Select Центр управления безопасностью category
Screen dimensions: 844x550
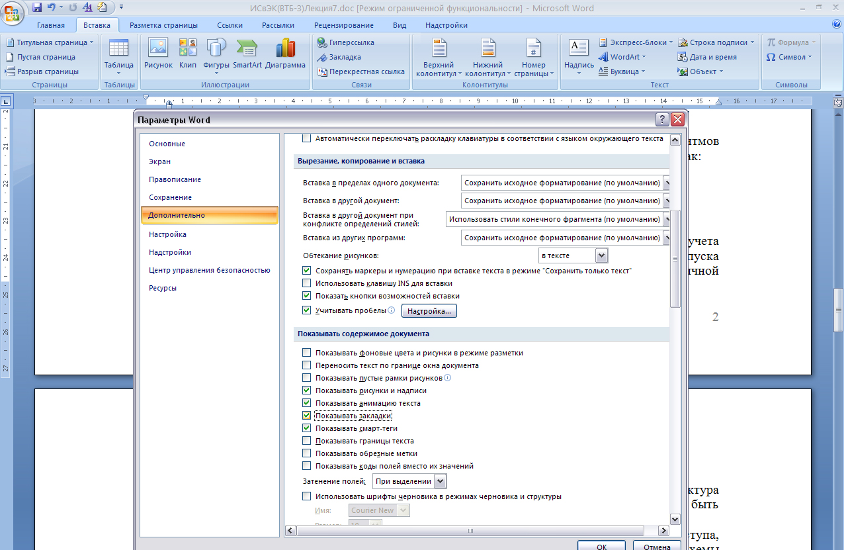[210, 270]
